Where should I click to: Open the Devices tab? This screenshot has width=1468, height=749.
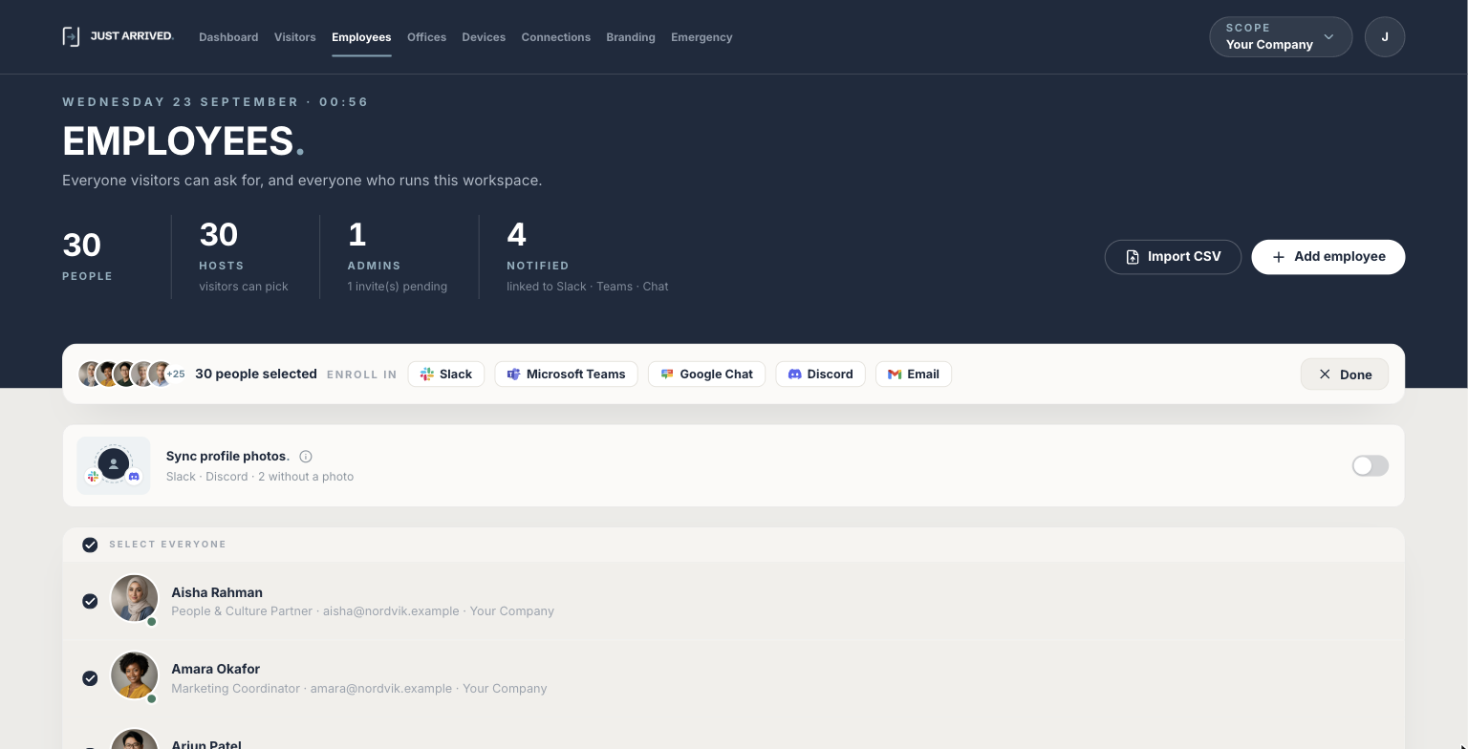pyautogui.click(x=484, y=37)
